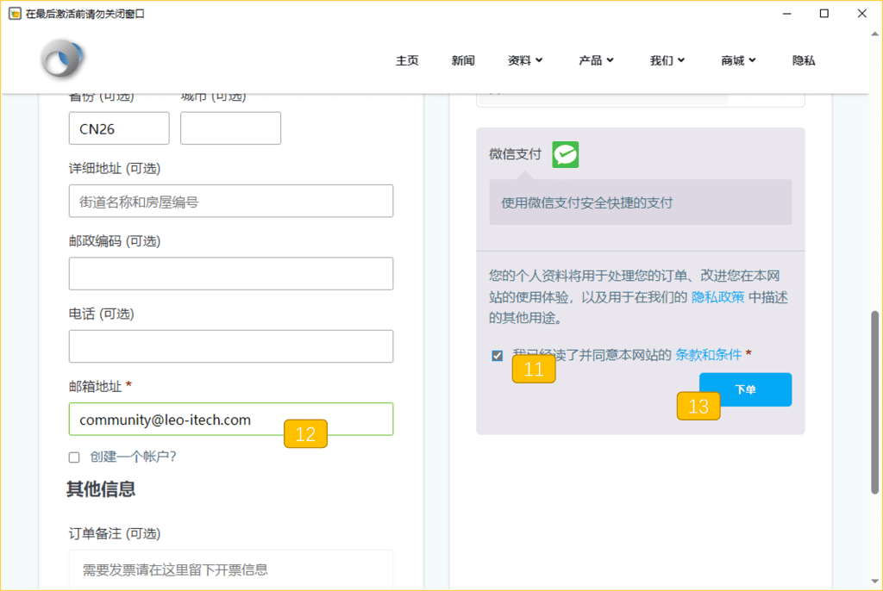Open the 隐私 menu item
Image resolution: width=883 pixels, height=591 pixels.
[804, 60]
